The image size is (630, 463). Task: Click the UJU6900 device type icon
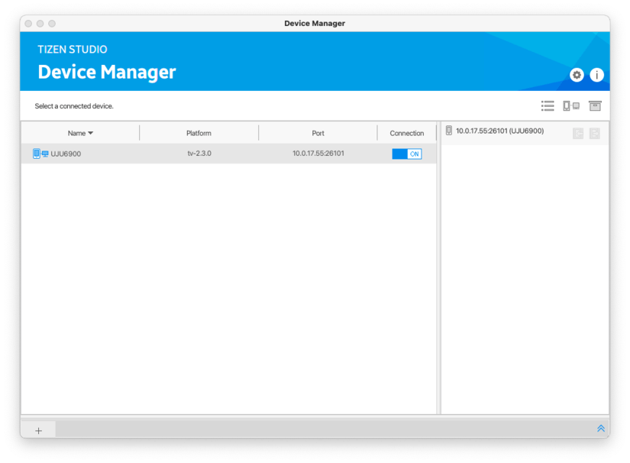point(40,154)
